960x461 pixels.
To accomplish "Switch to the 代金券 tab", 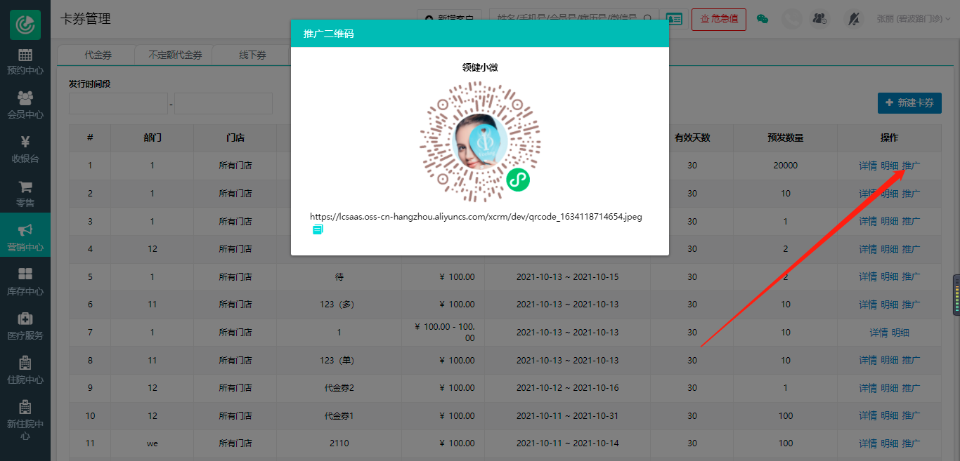I will [x=98, y=55].
